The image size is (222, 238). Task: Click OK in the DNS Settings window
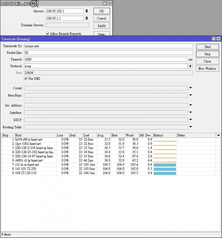(x=101, y=11)
